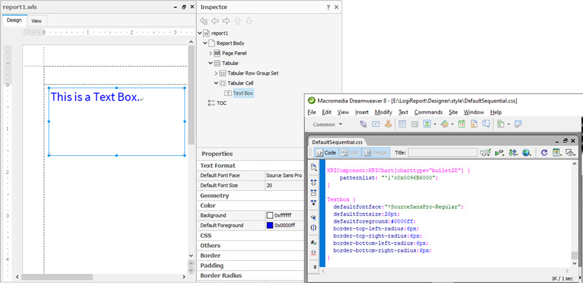This screenshot has height=283, width=583.
Task: Expand the Page Panel node
Action: [210, 53]
